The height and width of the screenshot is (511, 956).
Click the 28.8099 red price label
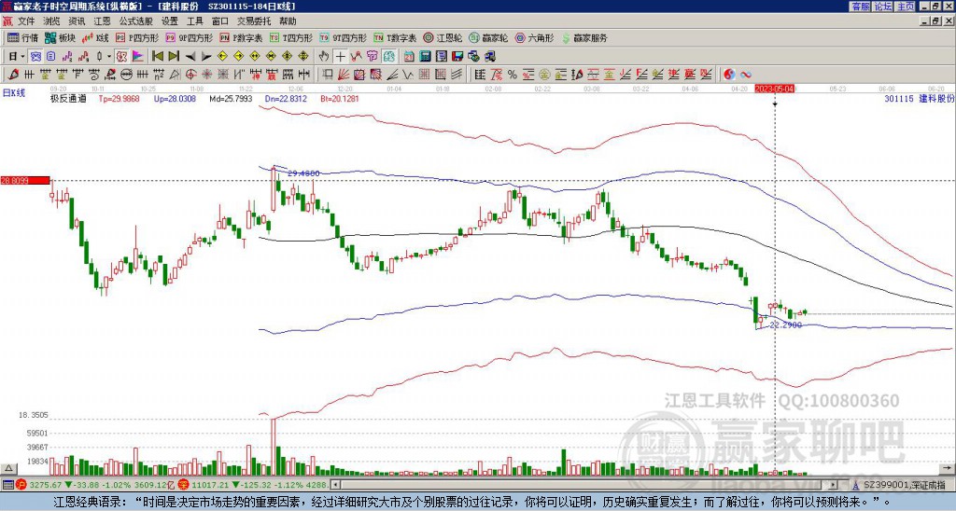[25, 180]
